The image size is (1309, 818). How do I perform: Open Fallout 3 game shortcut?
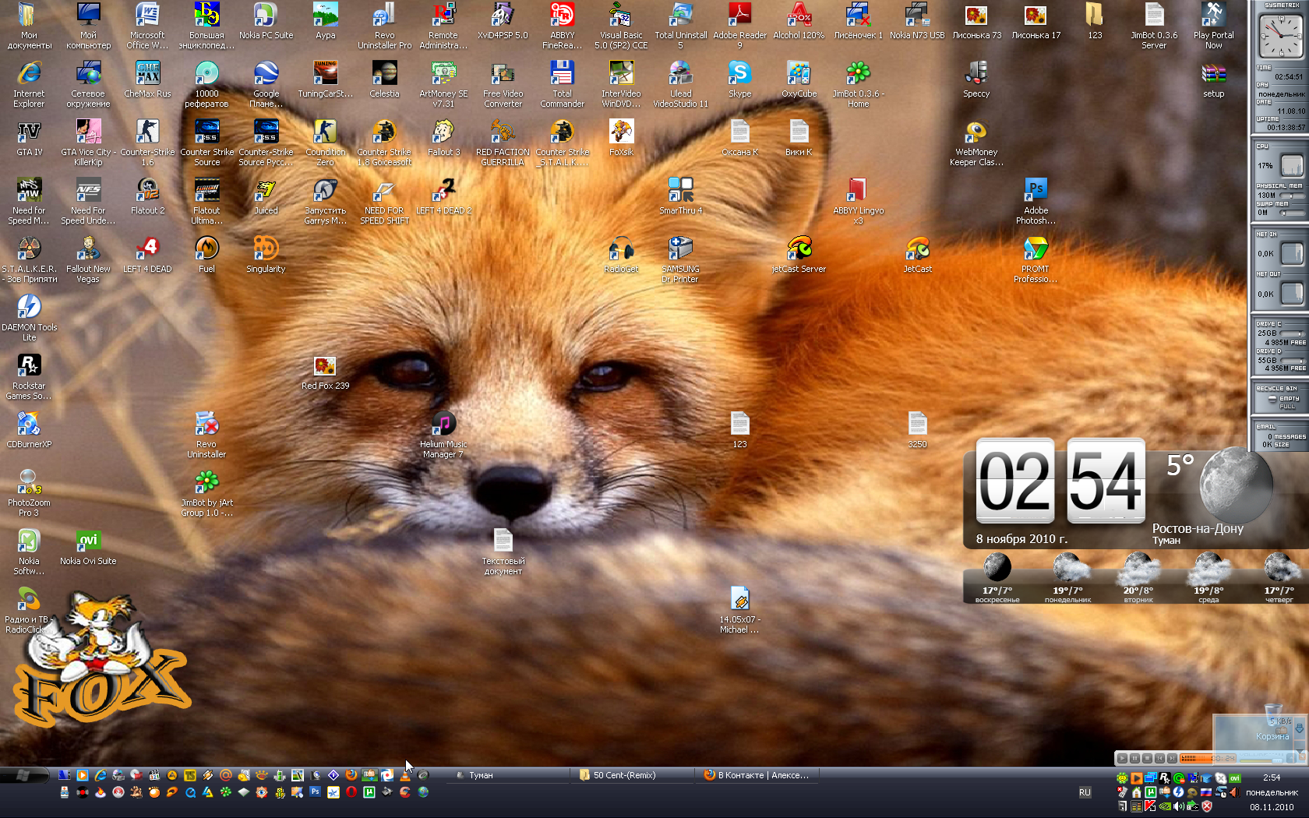[x=443, y=132]
